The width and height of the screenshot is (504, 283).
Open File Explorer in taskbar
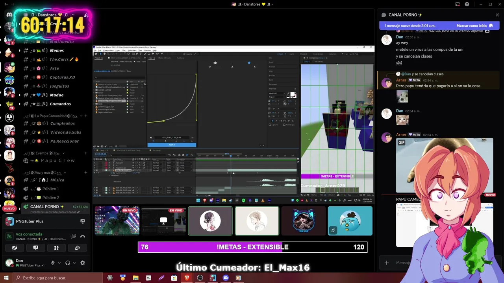coord(135,278)
